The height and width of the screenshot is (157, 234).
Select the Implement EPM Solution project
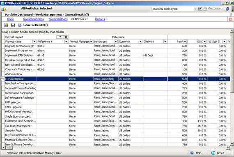[19, 55]
